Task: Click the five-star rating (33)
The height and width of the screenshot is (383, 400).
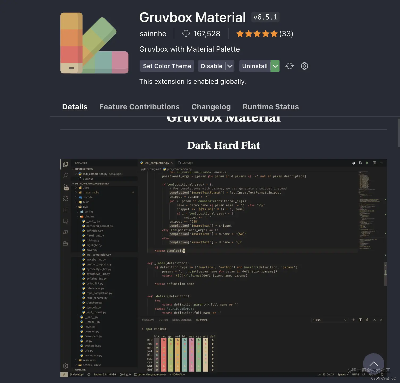Action: pyautogui.click(x=265, y=34)
